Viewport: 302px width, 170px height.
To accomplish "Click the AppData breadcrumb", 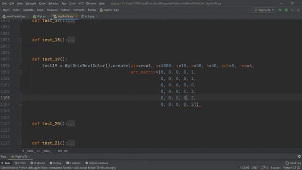I will (28, 10).
